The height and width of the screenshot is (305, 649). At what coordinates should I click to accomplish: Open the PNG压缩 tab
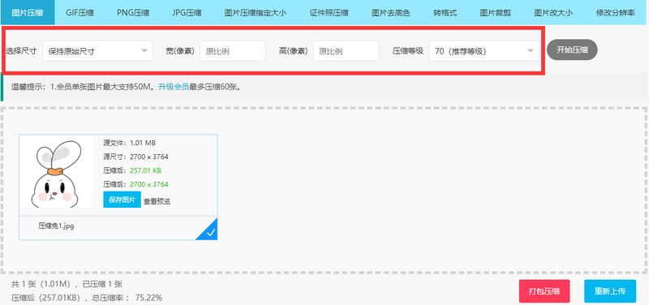coord(133,12)
